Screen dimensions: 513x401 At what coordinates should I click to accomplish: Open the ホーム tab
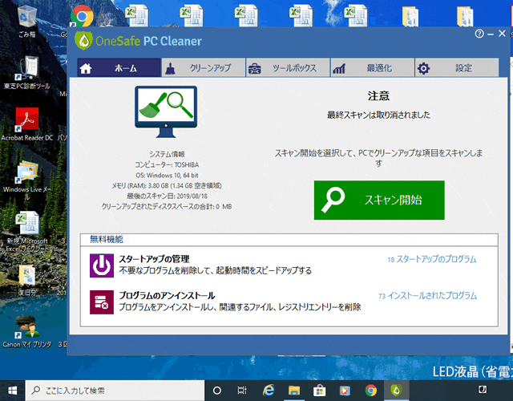pos(119,67)
